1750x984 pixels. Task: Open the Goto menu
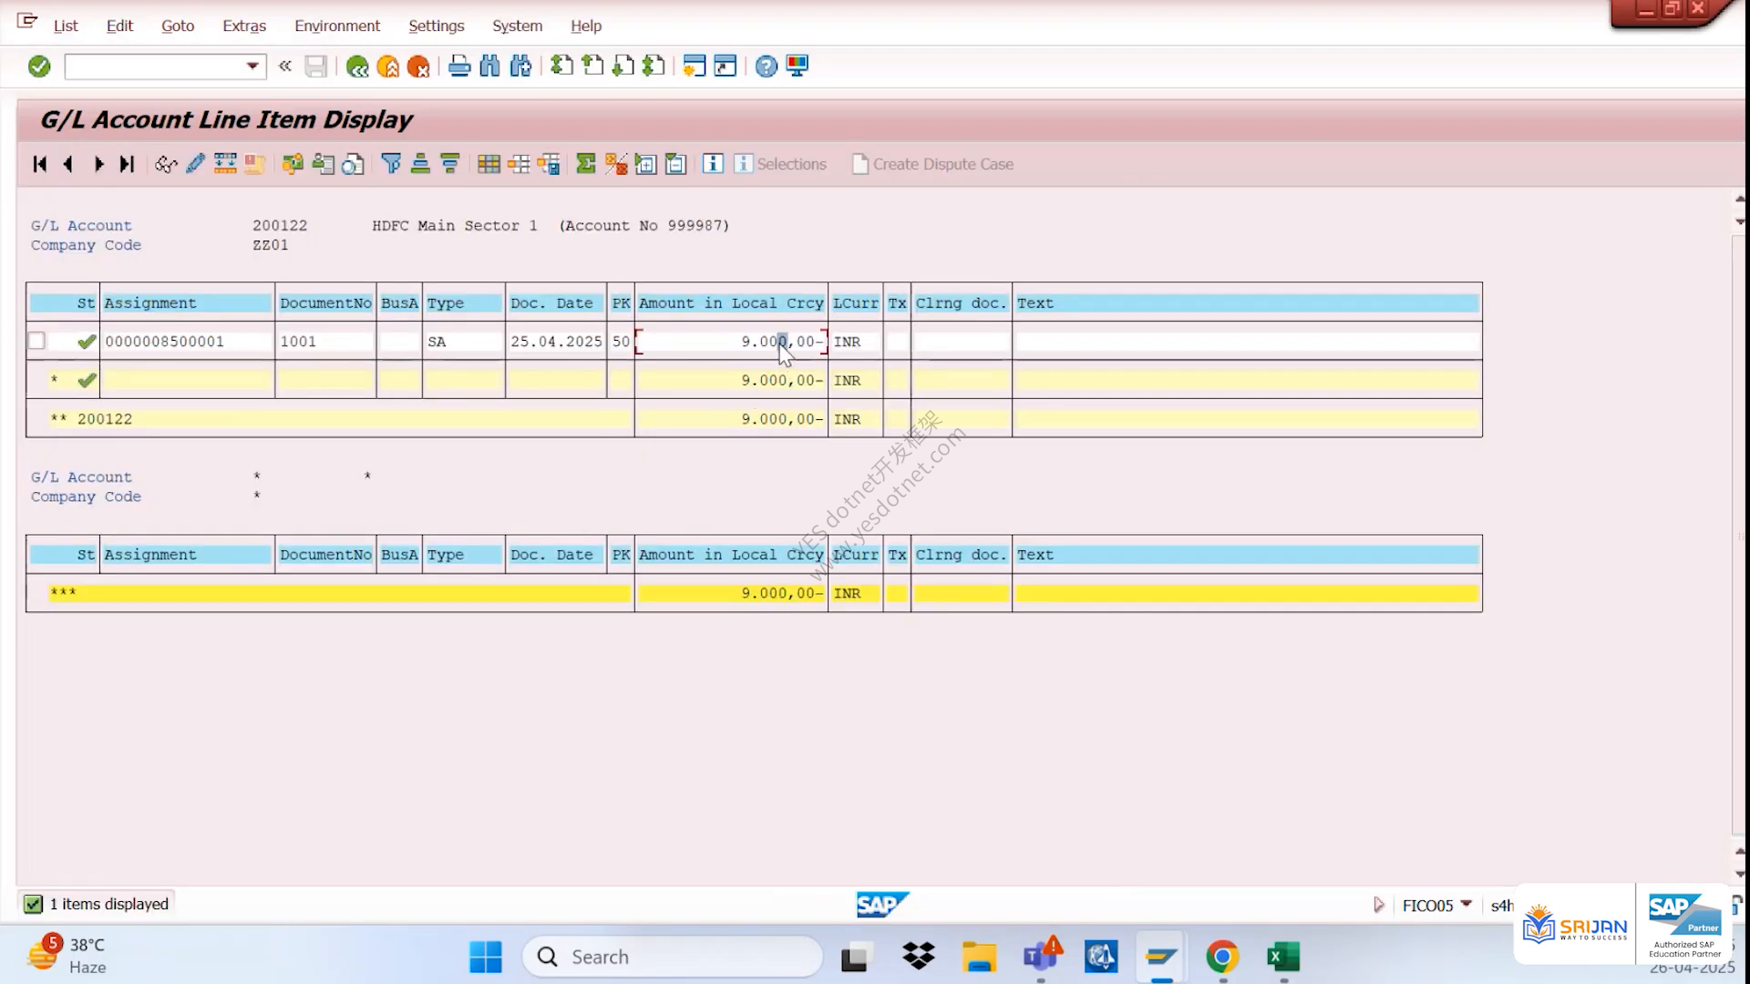click(178, 26)
